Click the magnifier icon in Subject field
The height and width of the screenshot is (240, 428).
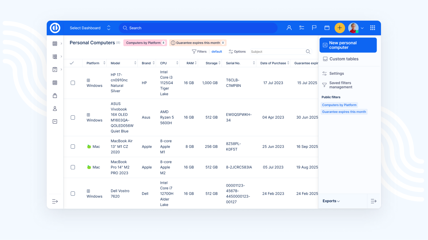308,52
